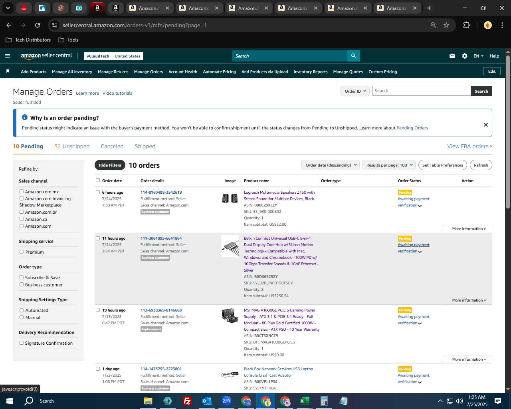Open the Automate Pricing menu item
The height and width of the screenshot is (409, 511).
219,72
